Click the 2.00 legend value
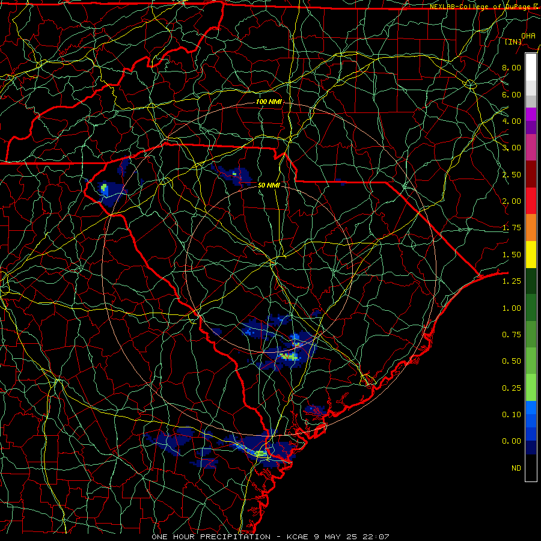 click(512, 201)
